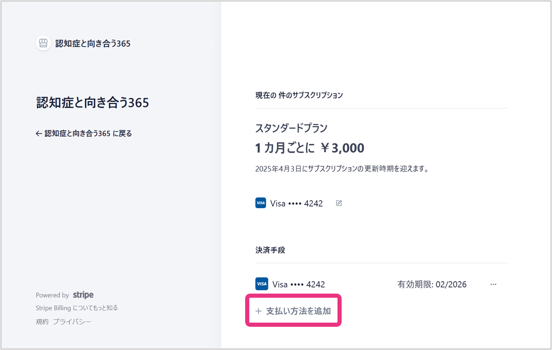Click the 決済手段 section heading
The height and width of the screenshot is (350, 552).
tap(270, 250)
